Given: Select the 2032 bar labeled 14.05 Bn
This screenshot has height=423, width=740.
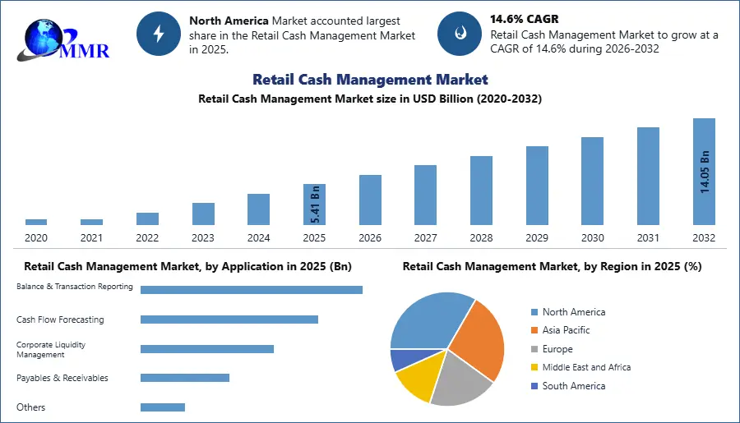Looking at the screenshot, I should (704, 172).
